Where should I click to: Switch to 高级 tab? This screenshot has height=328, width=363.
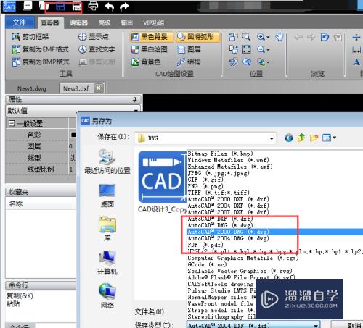[x=105, y=22]
